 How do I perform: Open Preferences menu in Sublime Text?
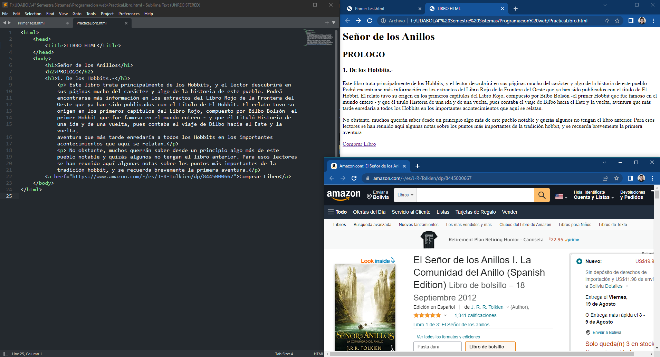coord(129,14)
